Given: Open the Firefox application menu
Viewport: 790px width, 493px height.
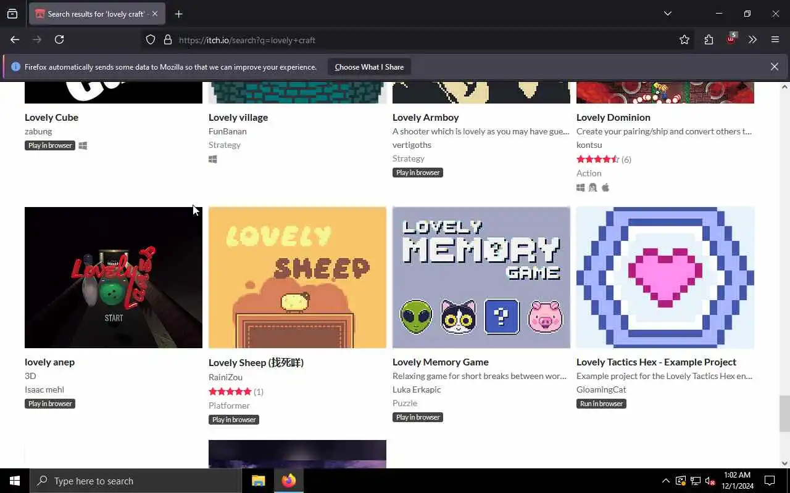Looking at the screenshot, I should pyautogui.click(x=775, y=39).
